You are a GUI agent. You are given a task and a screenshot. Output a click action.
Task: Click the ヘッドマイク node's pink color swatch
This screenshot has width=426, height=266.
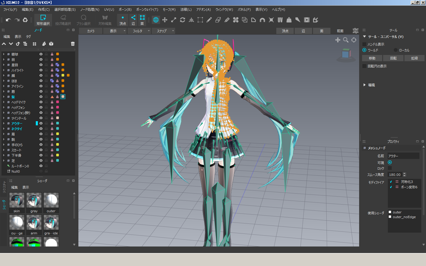[x=57, y=102]
